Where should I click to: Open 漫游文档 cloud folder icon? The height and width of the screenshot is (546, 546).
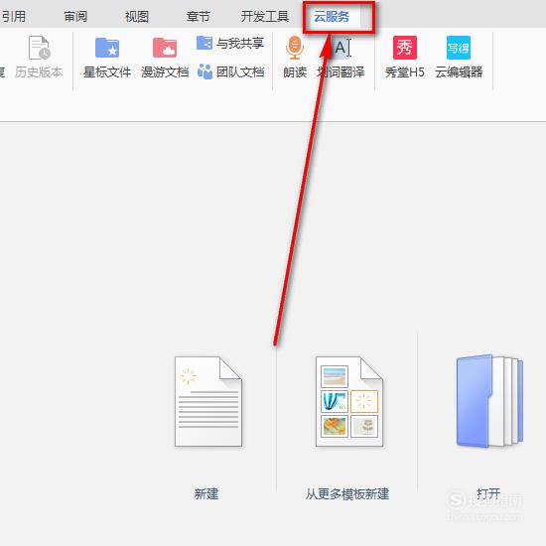[165, 48]
